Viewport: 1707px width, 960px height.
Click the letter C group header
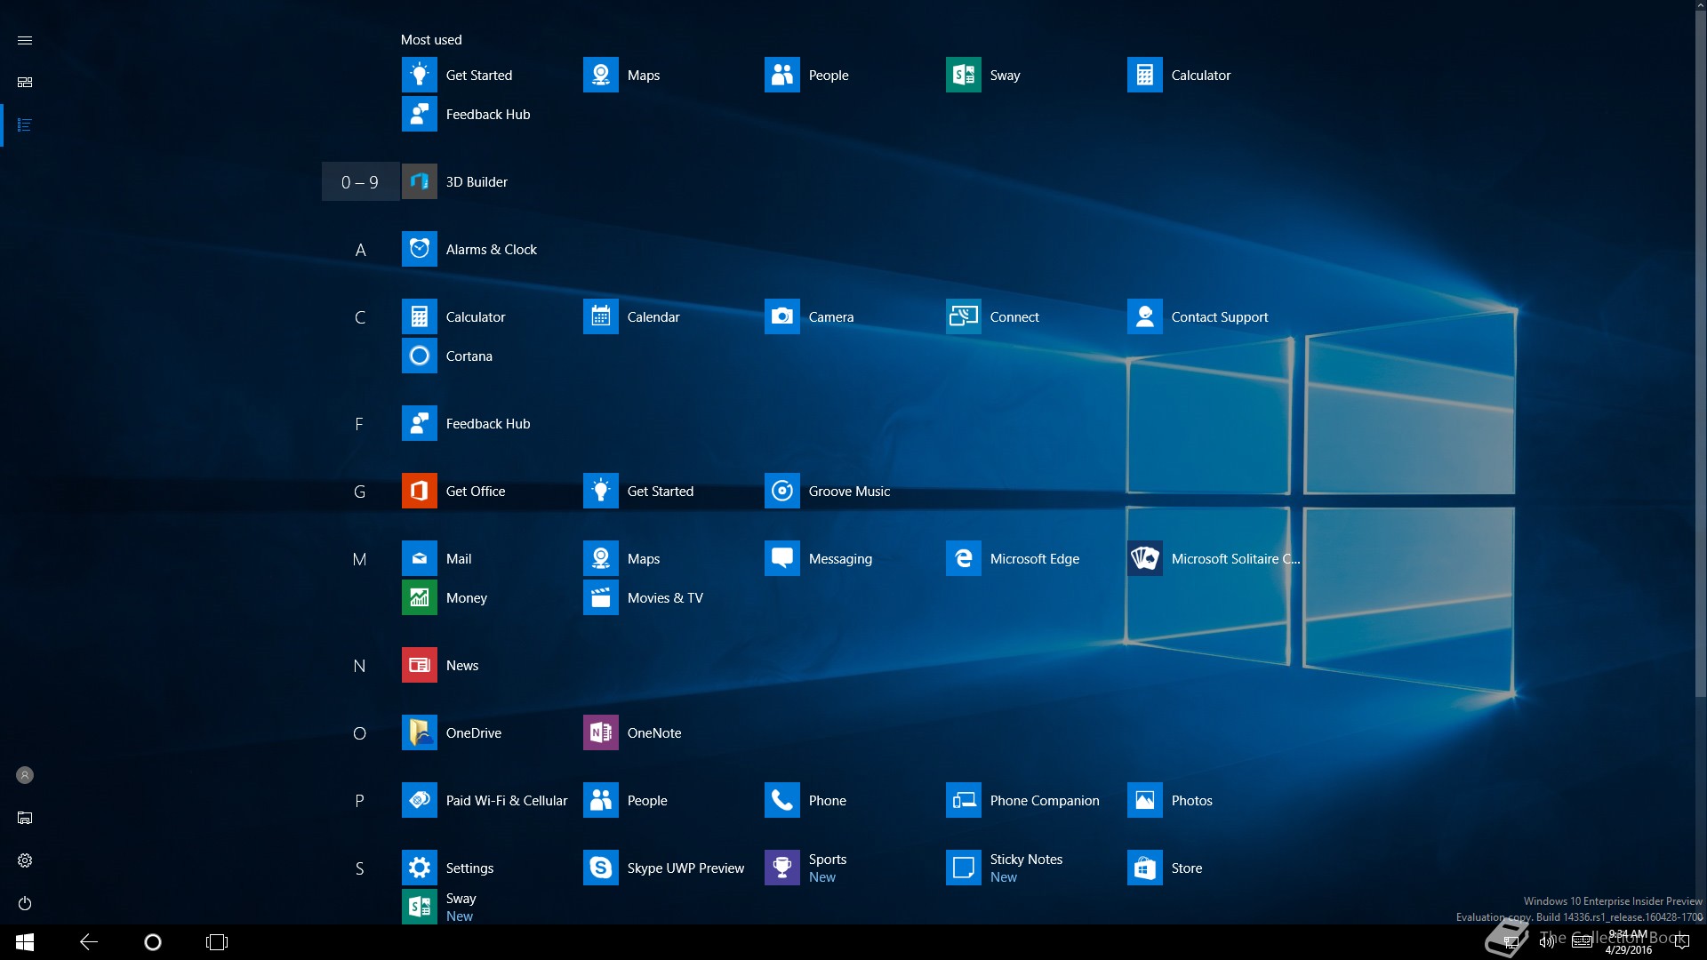(360, 317)
